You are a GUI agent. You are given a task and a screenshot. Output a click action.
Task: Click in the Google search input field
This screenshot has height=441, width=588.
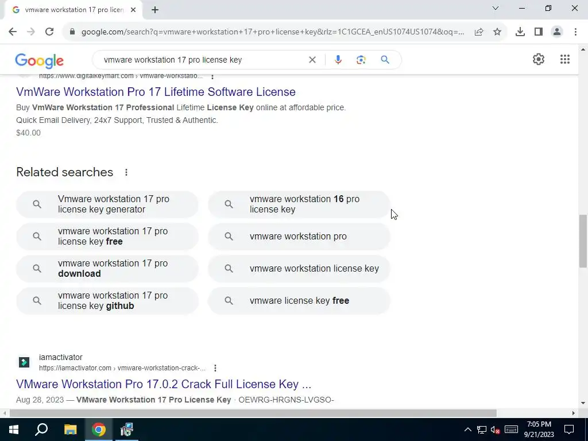click(x=203, y=60)
